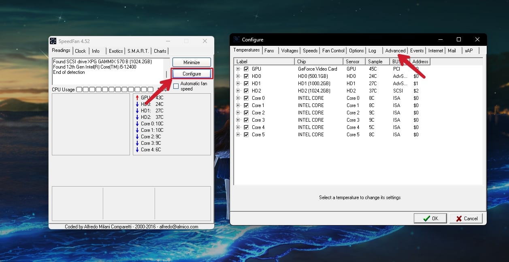Toggle Automatic fan speed checkbox
The width and height of the screenshot is (509, 262).
click(176, 86)
